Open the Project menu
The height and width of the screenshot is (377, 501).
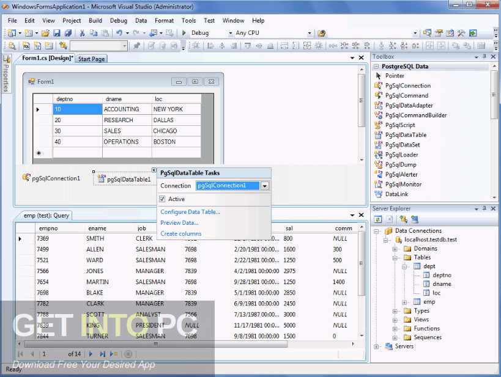72,20
